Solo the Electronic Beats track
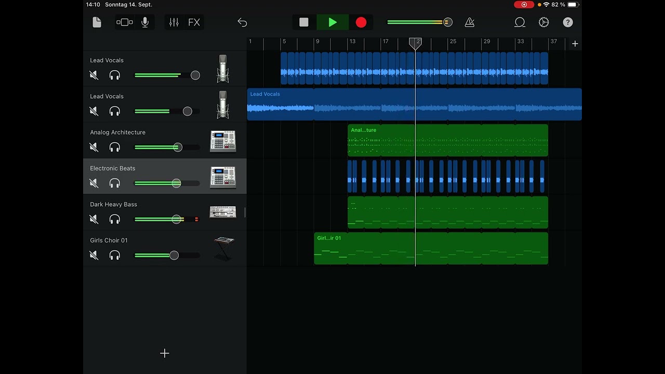665x374 pixels. (x=115, y=183)
